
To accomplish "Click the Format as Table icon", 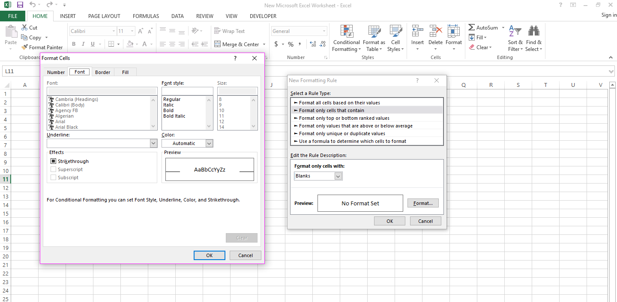I will coord(374,38).
